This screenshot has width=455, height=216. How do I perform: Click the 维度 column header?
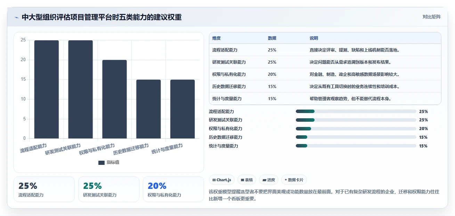tap(217, 38)
